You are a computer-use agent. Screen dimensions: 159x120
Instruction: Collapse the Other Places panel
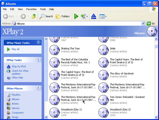pyautogui.click(x=38, y=88)
